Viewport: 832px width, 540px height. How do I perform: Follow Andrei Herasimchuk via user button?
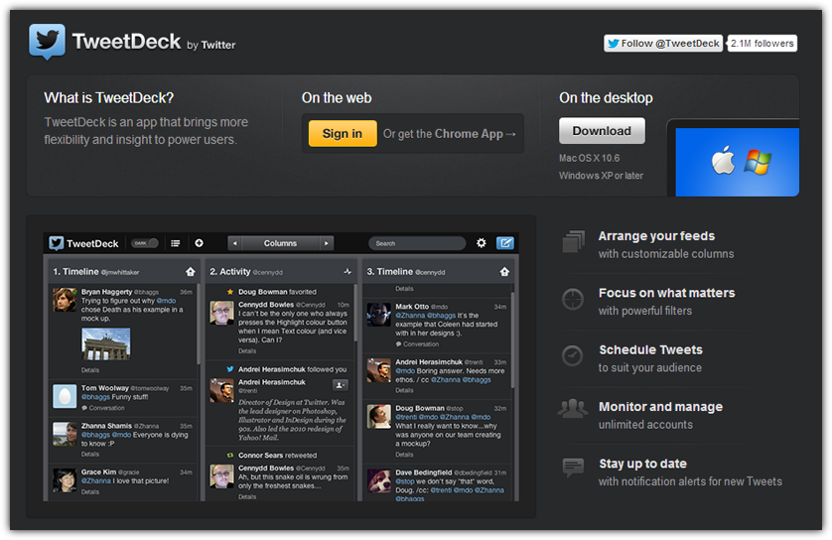coord(341,385)
